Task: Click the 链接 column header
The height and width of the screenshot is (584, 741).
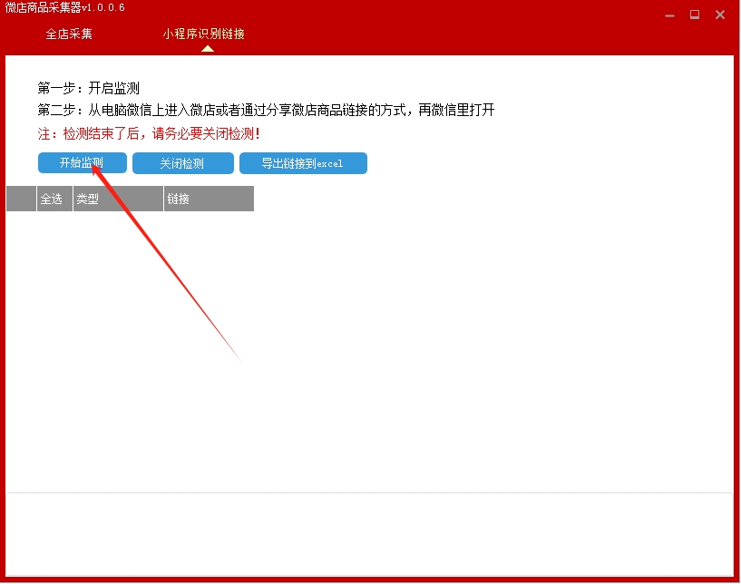Action: coord(209,199)
